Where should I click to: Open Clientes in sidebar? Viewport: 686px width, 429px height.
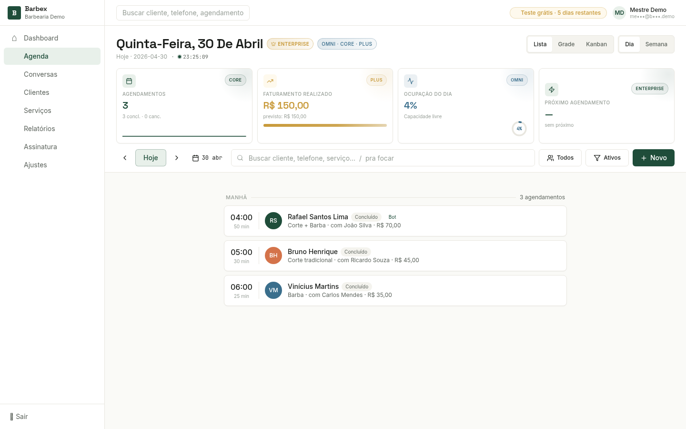point(52,92)
